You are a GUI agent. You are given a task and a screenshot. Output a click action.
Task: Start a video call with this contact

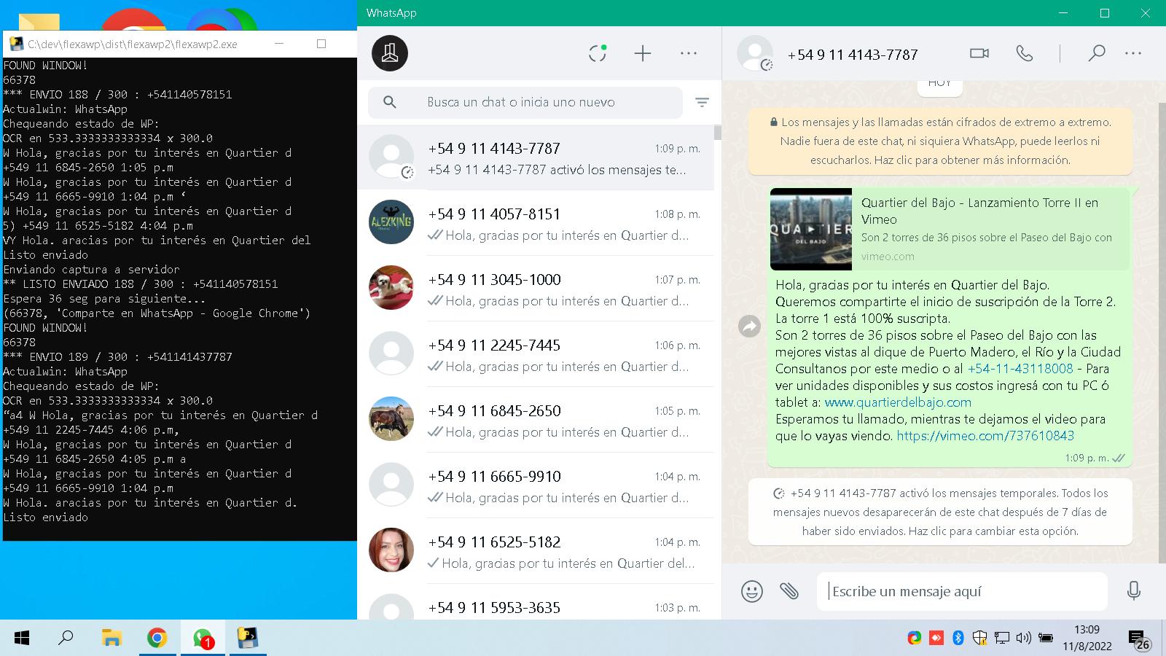[979, 53]
